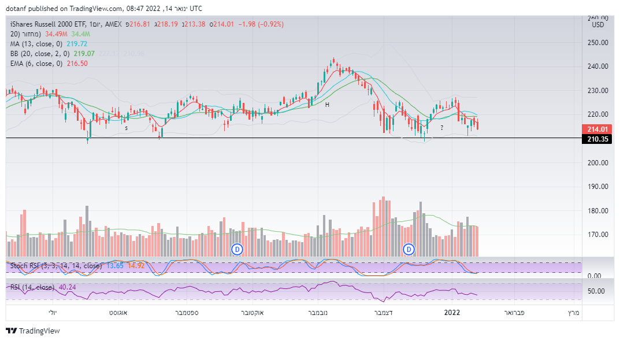Click the פברואר month label on time axis
This screenshot has height=341, width=620.
(514, 313)
